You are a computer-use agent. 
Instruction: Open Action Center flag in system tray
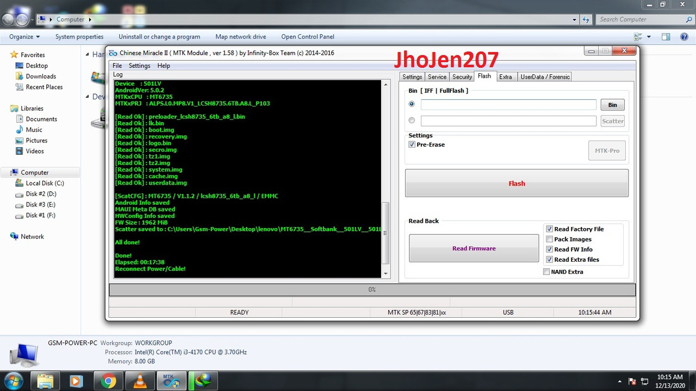click(632, 381)
